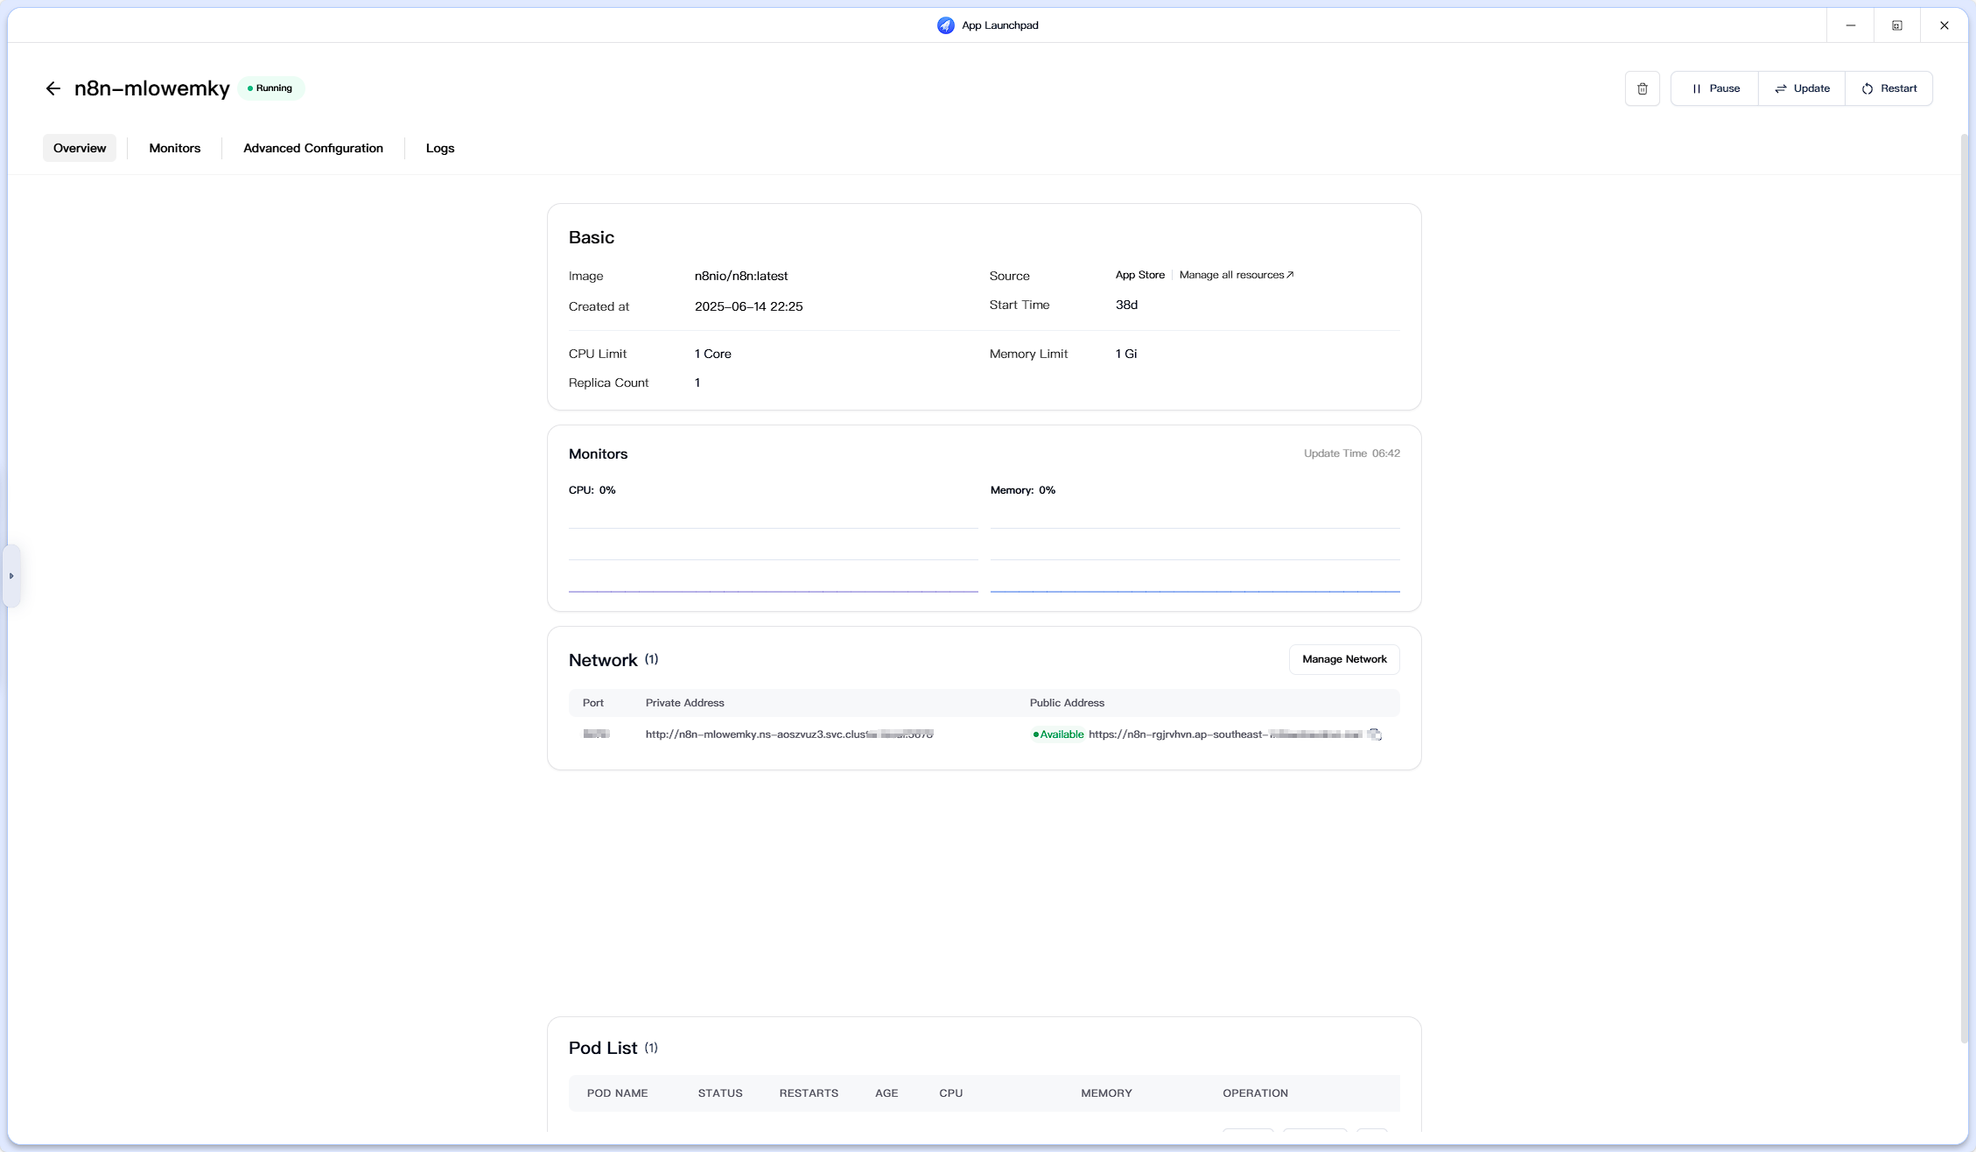The image size is (1976, 1152).
Task: Copy the public address with the copy icon
Action: [1375, 734]
